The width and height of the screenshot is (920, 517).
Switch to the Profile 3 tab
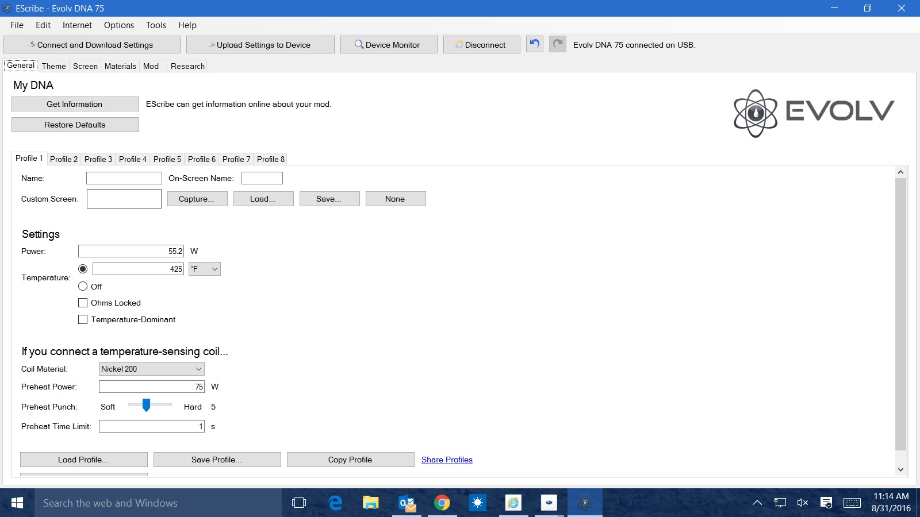pos(98,159)
